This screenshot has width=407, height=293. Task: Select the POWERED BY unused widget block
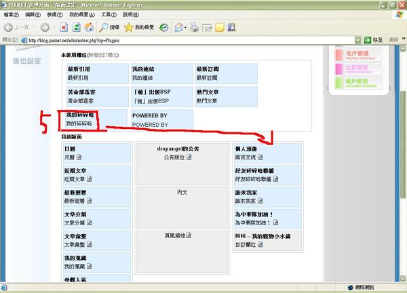click(x=162, y=119)
